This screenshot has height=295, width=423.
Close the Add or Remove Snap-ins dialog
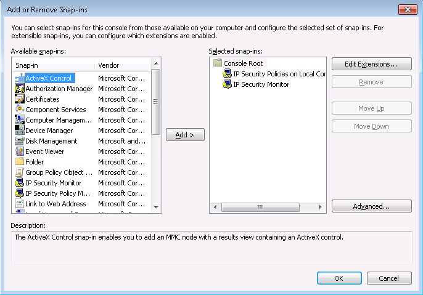coord(406,9)
